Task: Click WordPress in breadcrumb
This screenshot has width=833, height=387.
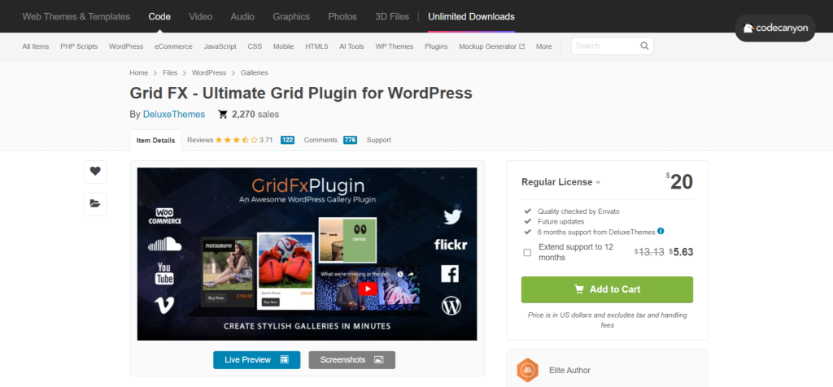Action: (x=209, y=72)
